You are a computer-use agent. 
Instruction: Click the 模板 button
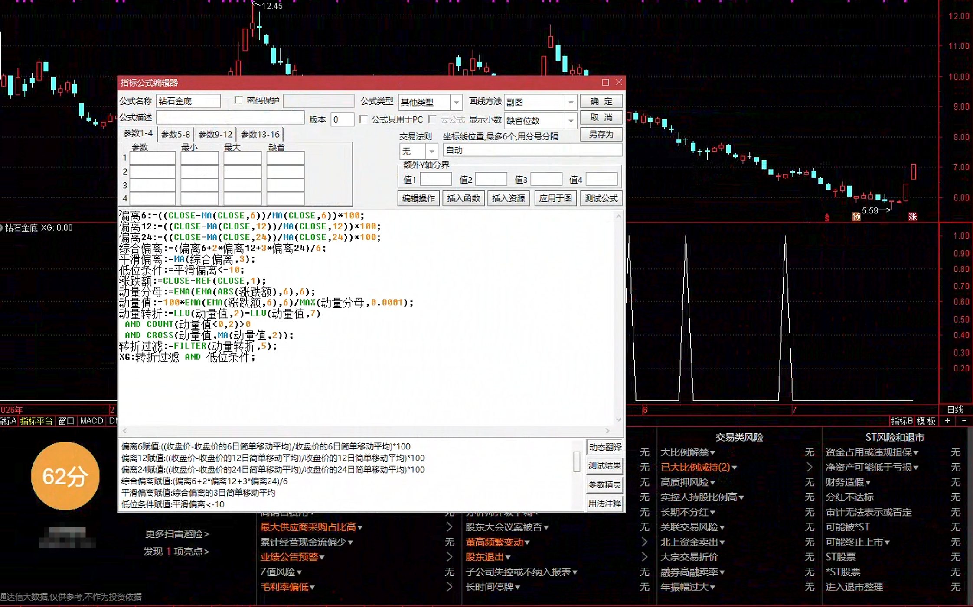pos(926,421)
